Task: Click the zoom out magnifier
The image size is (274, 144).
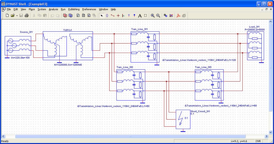Action: (x=158, y=16)
